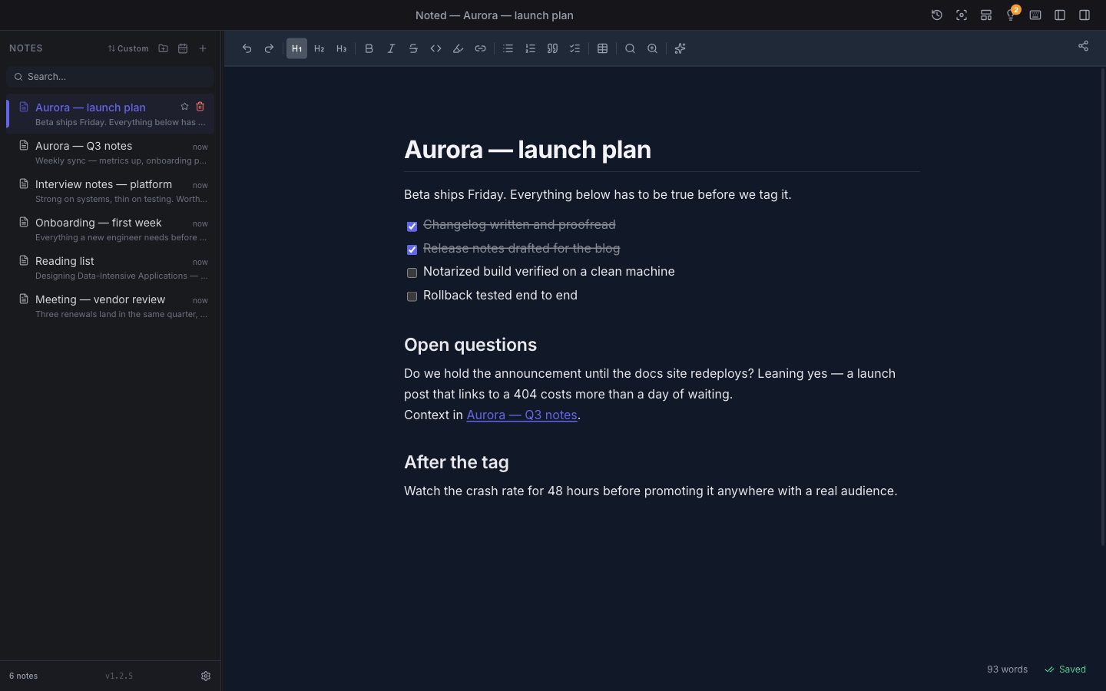Click the Aurora — launch plan title heading
Screen dimensions: 1106x691
pyautogui.click(x=528, y=150)
